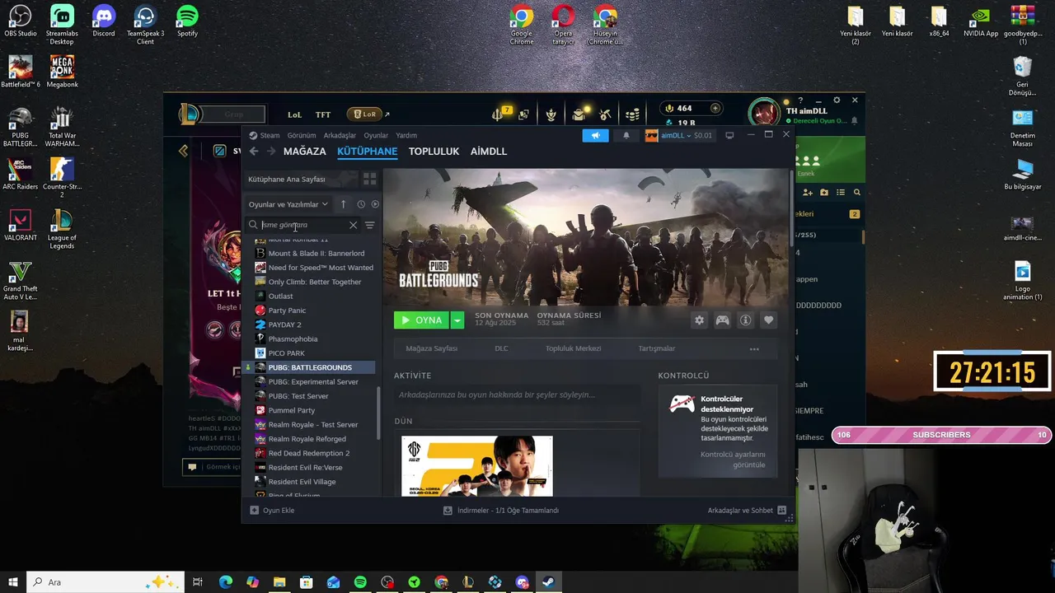This screenshot has height=593, width=1055.
Task: Open the Arkadaşlar menu
Action: coord(340,135)
